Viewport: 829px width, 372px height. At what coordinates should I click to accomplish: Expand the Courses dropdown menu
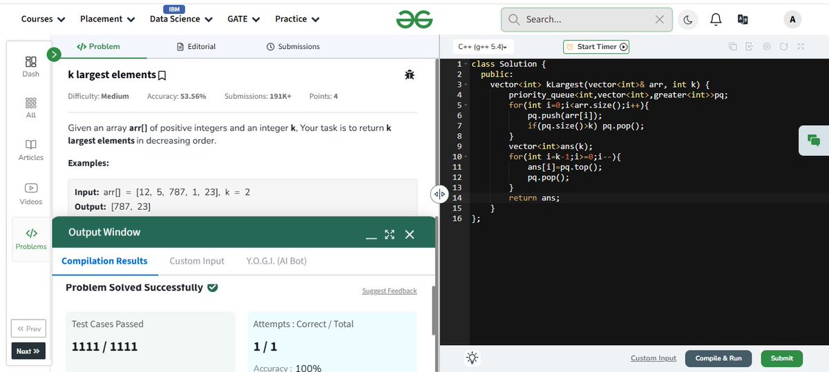coord(43,19)
